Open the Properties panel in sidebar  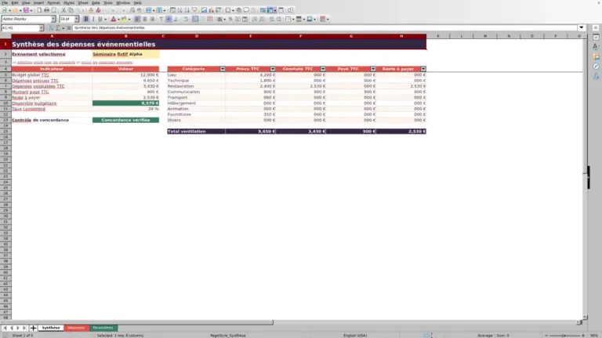pyautogui.click(x=596, y=38)
